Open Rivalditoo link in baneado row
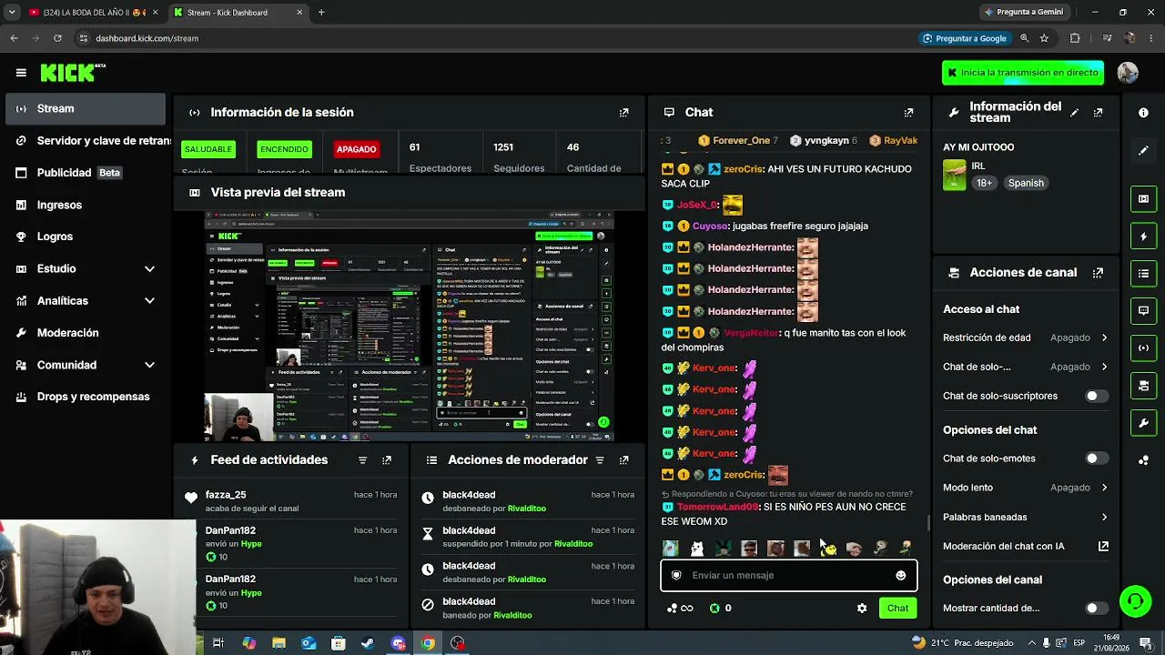Image resolution: width=1165 pixels, height=655 pixels. tap(512, 615)
